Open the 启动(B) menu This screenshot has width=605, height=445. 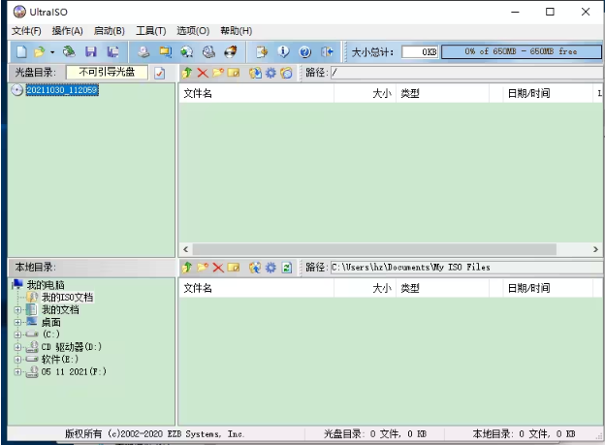[x=110, y=31]
